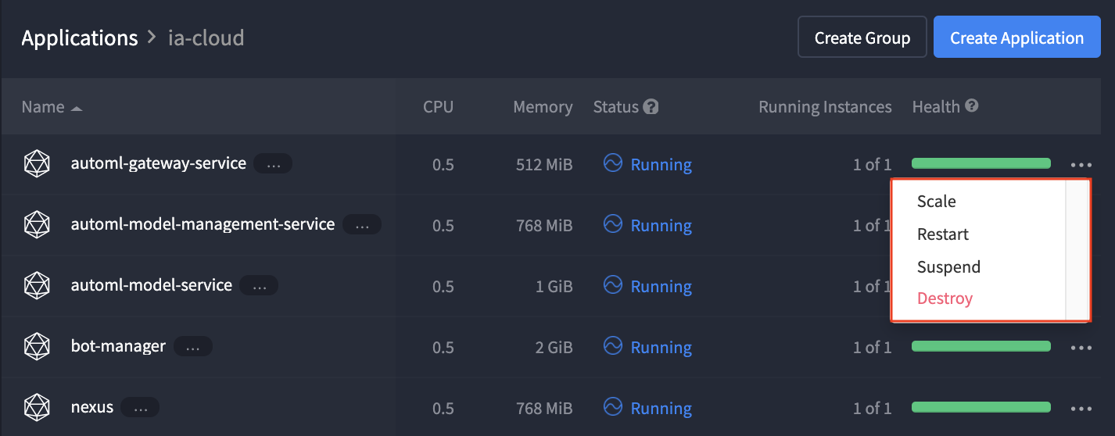The height and width of the screenshot is (436, 1115).
Task: Click the Running Instances column header
Action: click(825, 107)
